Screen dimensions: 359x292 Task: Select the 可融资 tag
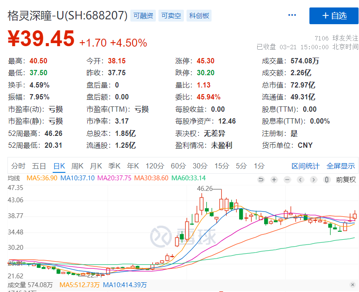coord(143,15)
